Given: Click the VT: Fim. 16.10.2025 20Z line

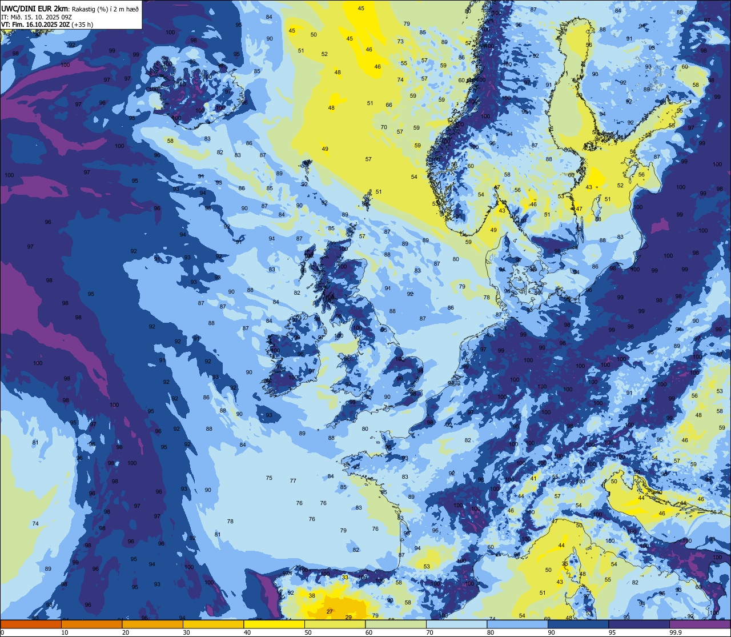Looking at the screenshot, I should [x=47, y=25].
